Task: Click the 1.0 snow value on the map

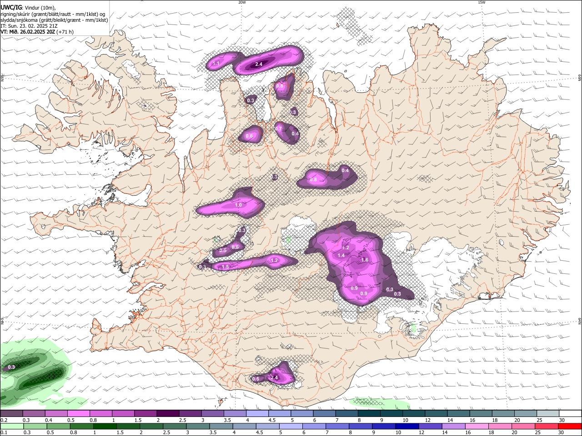Action: pos(238,205)
